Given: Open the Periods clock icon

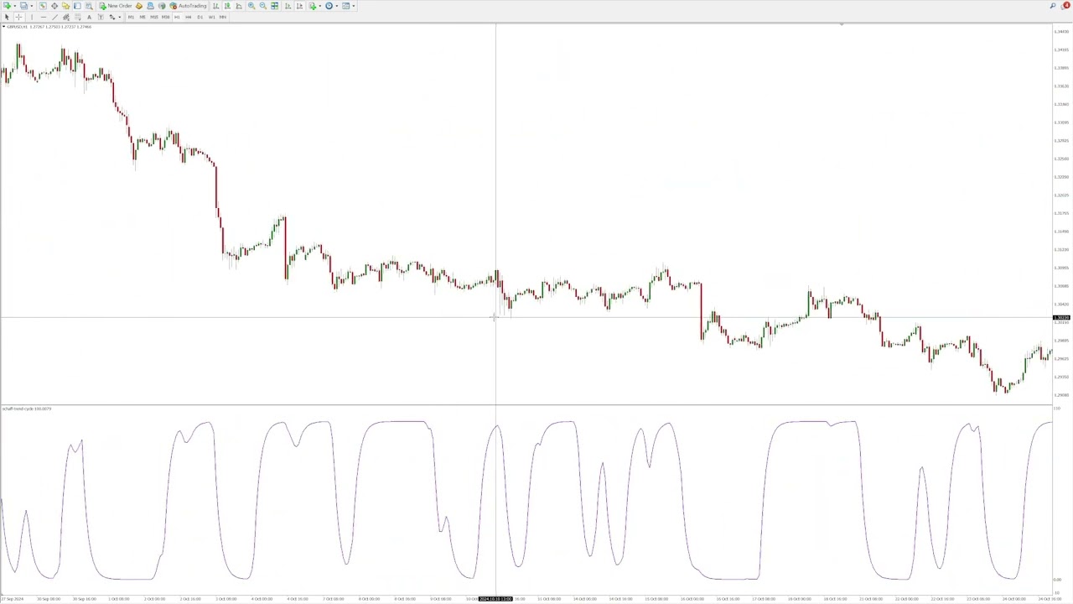Looking at the screenshot, I should 329,6.
